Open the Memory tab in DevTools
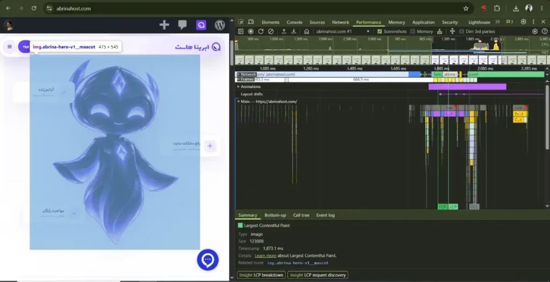 (396, 22)
